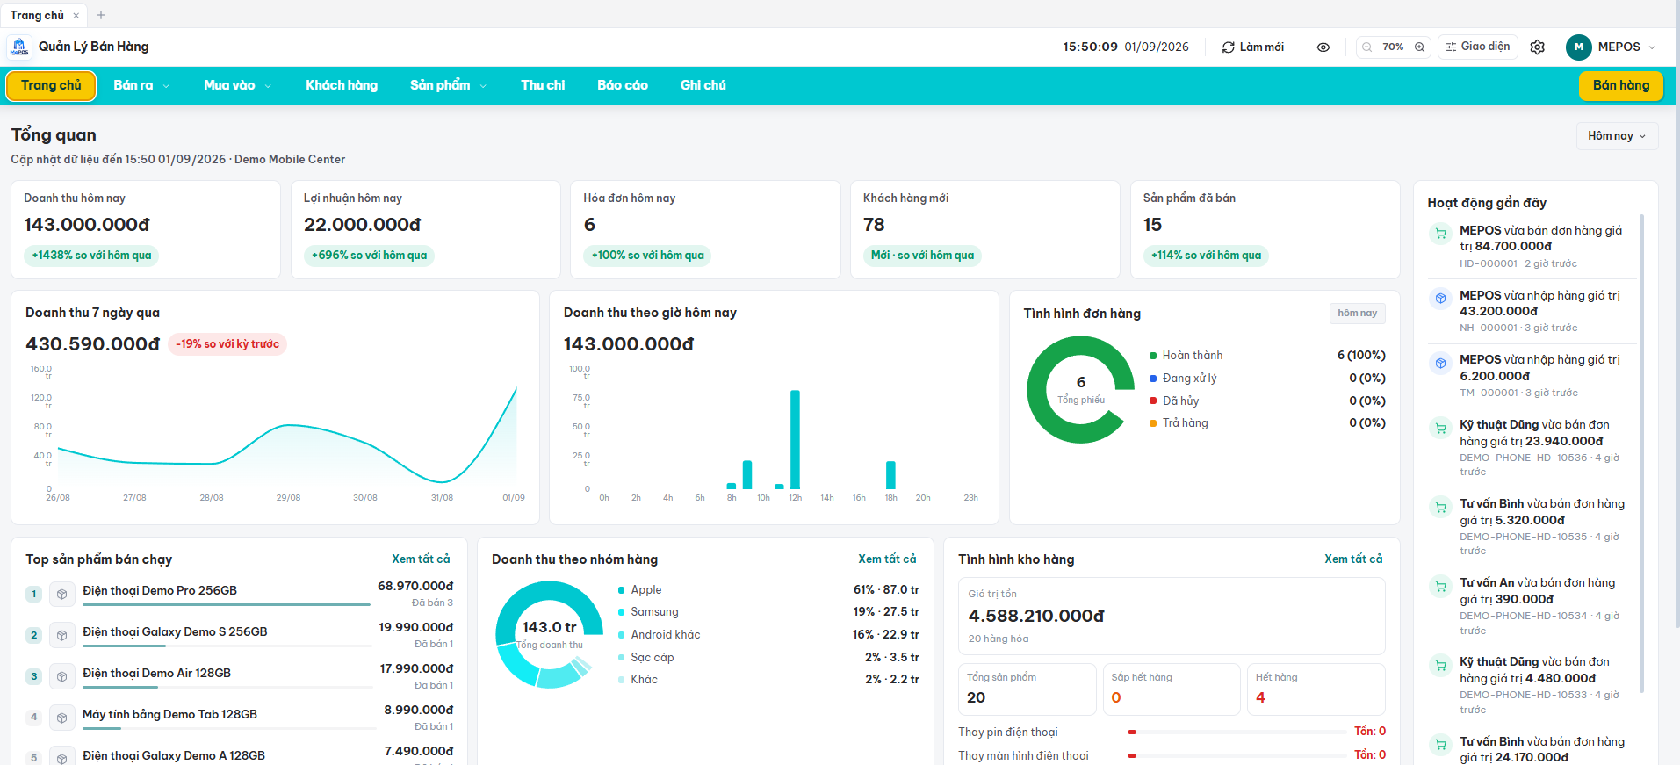
Task: Click the Doanh thu hôm nay summary card
Action: pyautogui.click(x=146, y=230)
